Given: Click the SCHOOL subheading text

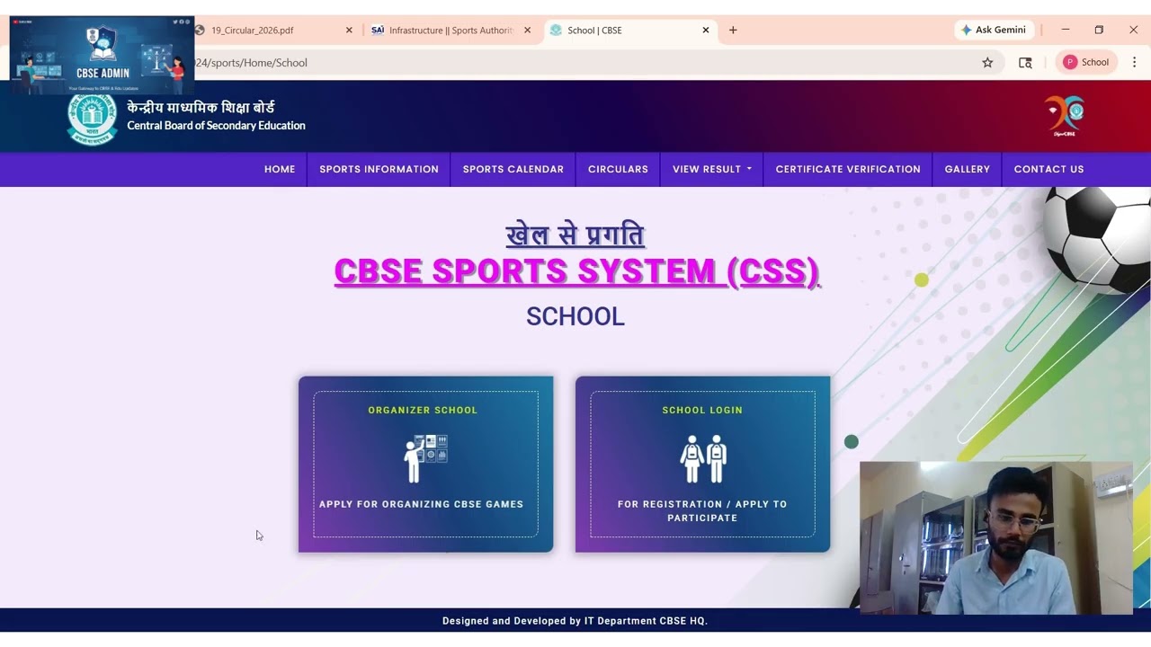Looking at the screenshot, I should tap(575, 316).
